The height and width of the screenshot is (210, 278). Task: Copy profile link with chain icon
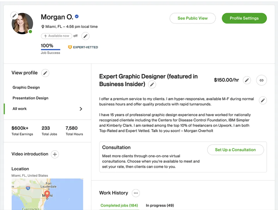[262, 80]
